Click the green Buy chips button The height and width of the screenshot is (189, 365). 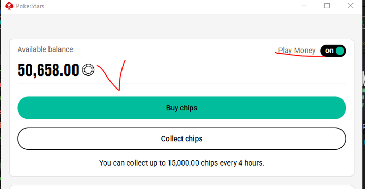[181, 108]
